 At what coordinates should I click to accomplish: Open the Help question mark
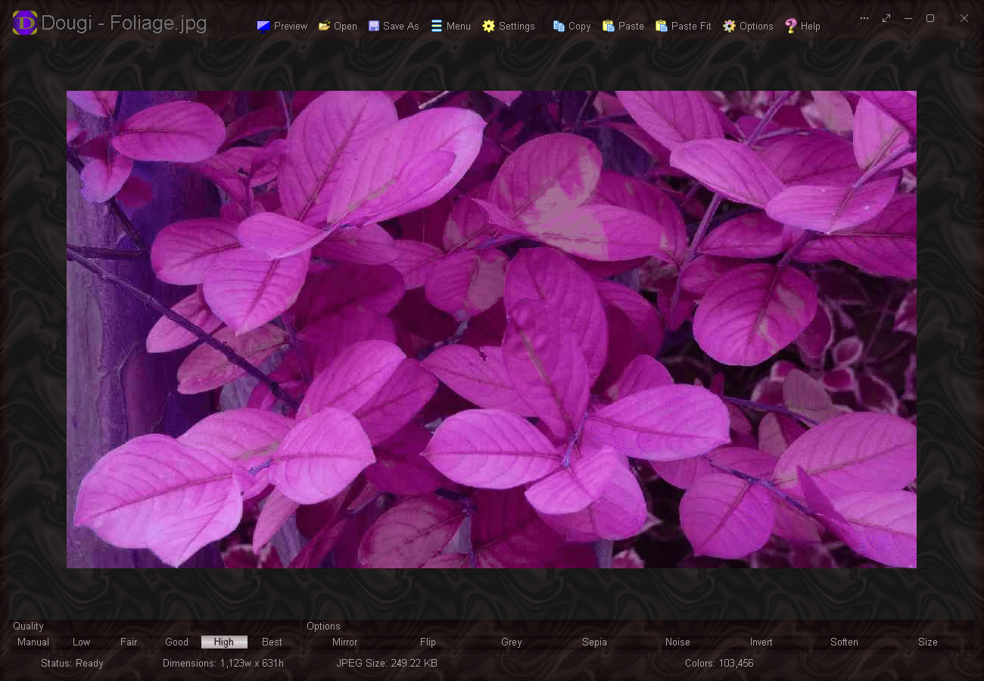click(791, 26)
